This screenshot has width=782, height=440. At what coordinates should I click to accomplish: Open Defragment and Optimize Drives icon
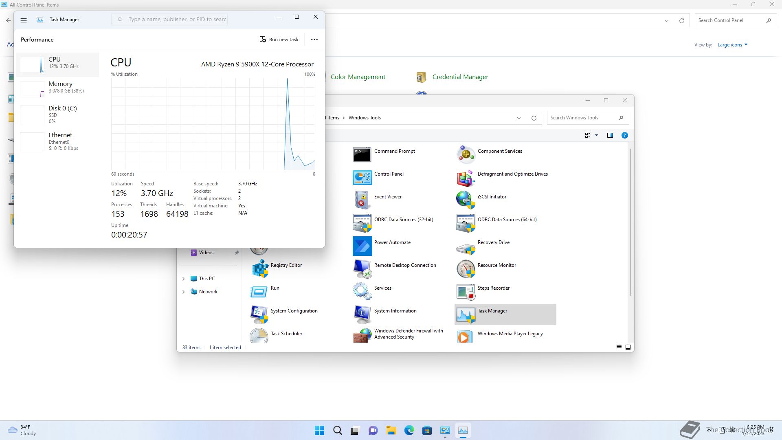[x=466, y=178]
